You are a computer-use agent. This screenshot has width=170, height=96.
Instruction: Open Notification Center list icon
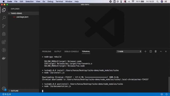pos(166,2)
